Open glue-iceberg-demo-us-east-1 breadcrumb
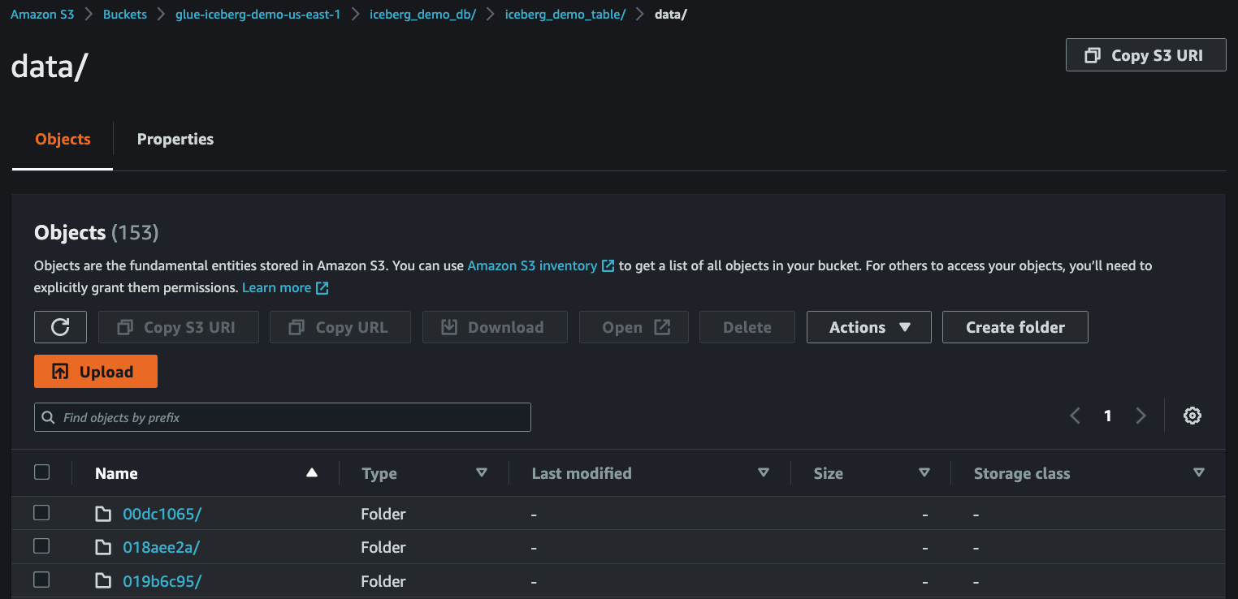Image resolution: width=1238 pixels, height=599 pixels. (258, 15)
